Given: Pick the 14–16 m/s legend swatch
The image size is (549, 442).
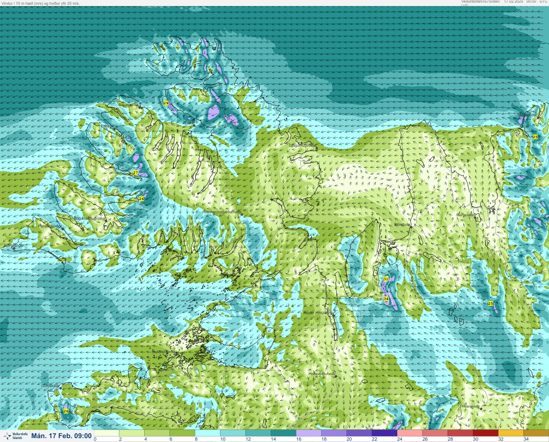Looking at the screenshot, I should [x=284, y=433].
